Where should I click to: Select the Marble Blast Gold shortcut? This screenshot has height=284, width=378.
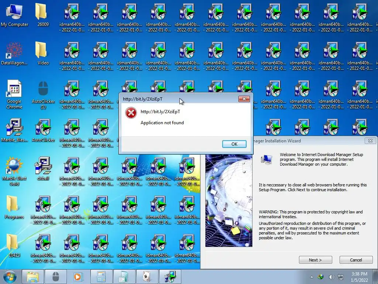[14, 172]
